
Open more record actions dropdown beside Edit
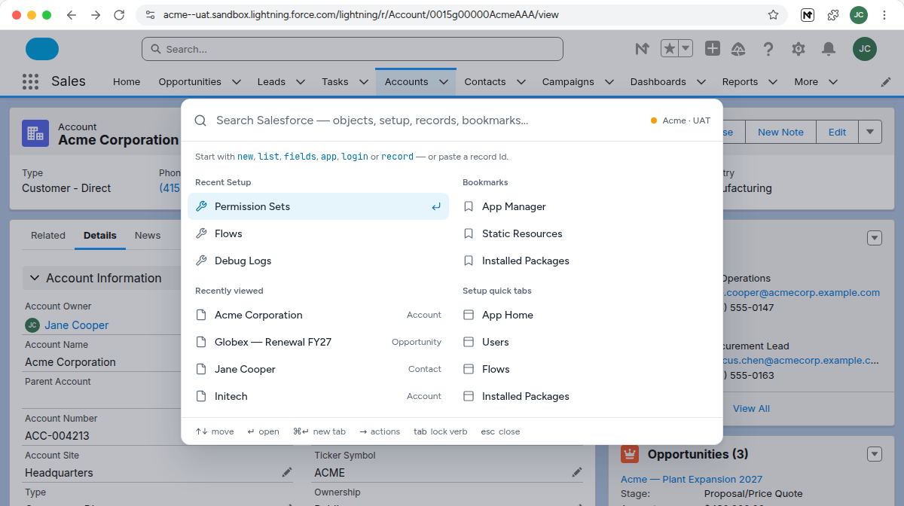coord(870,132)
